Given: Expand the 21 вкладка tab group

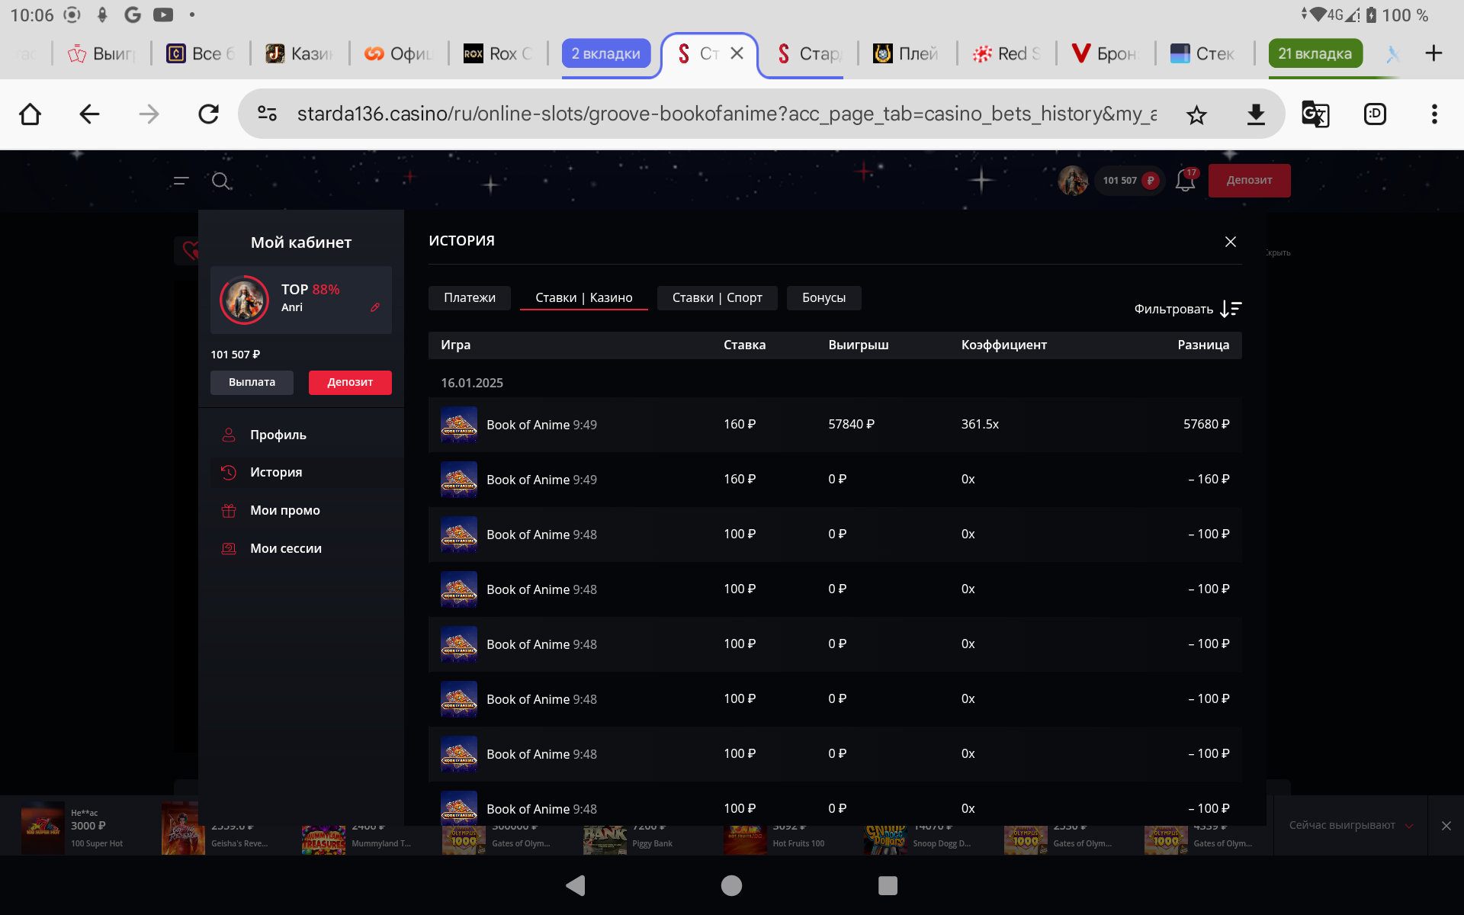Looking at the screenshot, I should [x=1315, y=53].
